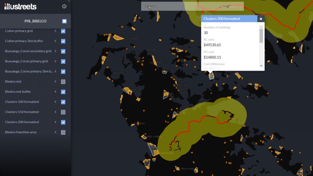Click the info icon in sidebar header
The height and width of the screenshot is (176, 313).
click(x=64, y=7)
